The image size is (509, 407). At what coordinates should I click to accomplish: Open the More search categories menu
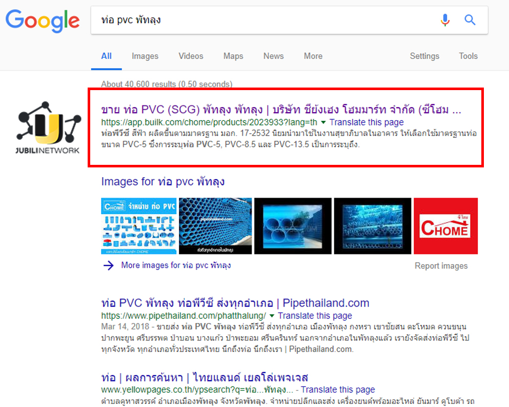313,56
